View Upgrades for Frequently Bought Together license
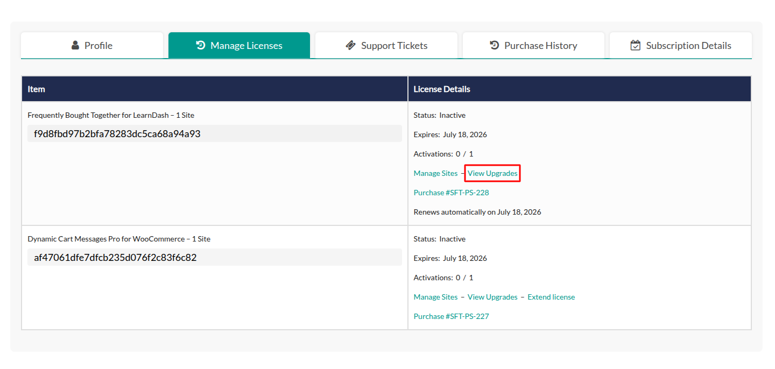The width and height of the screenshot is (775, 369). pos(492,173)
